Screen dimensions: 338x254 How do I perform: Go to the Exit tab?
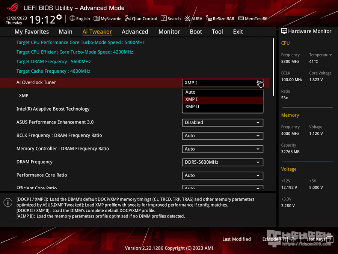tap(238, 32)
